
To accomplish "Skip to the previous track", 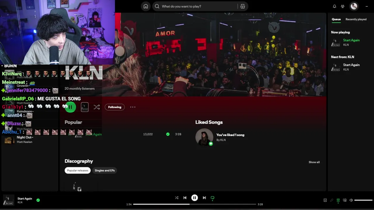I will click(x=185, y=198).
